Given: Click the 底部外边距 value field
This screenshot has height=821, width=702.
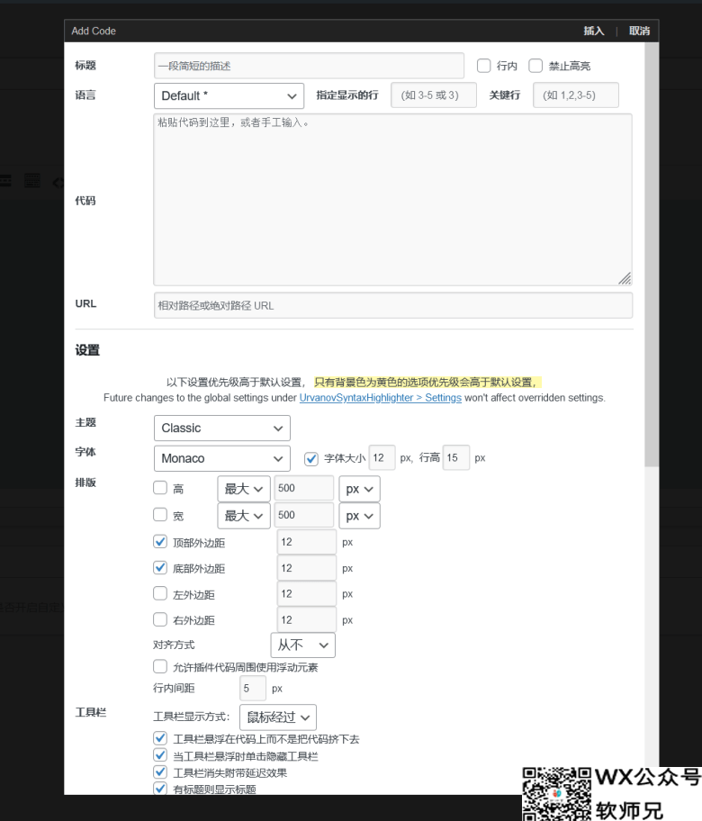Looking at the screenshot, I should point(307,568).
